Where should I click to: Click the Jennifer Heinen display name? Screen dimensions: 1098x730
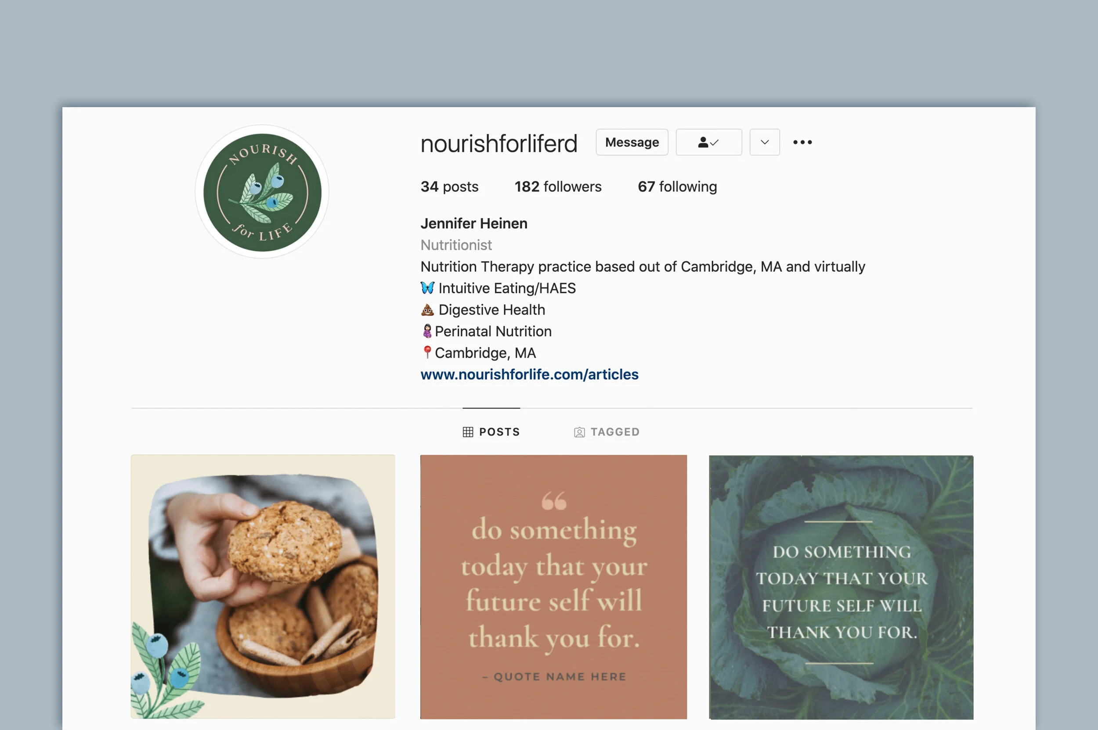[x=474, y=223]
